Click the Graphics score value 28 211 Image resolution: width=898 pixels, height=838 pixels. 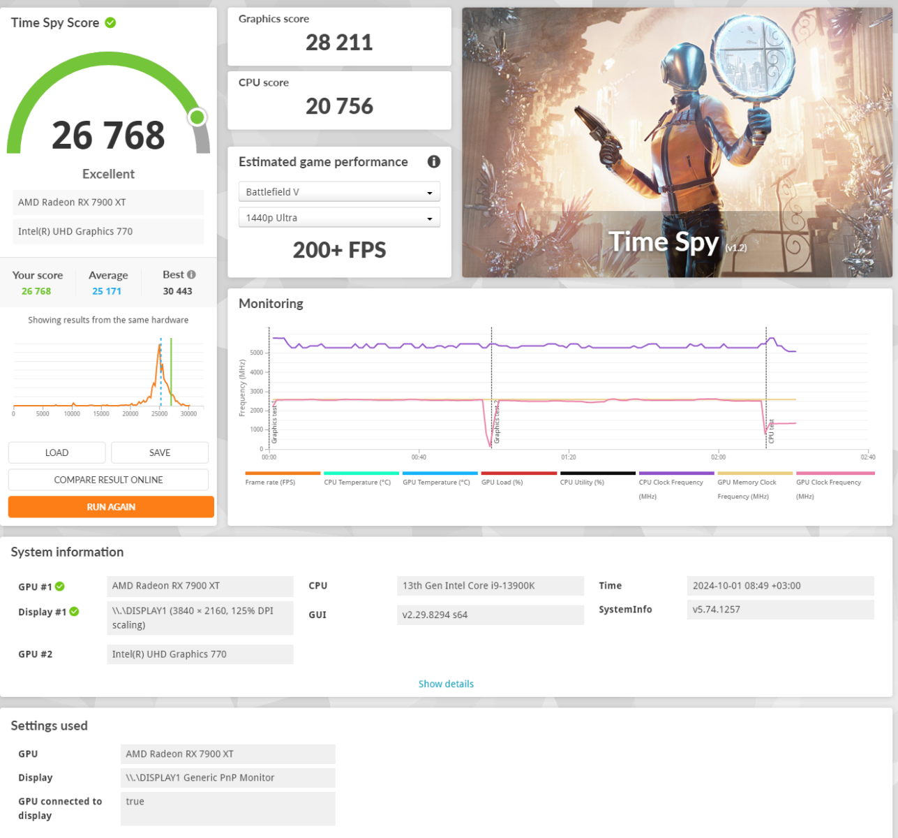point(339,43)
